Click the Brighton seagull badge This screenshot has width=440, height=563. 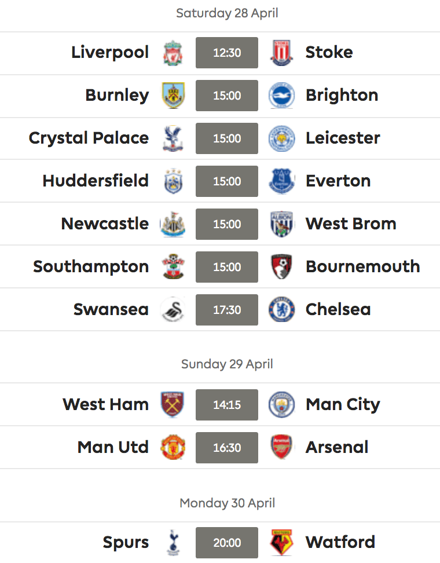point(282,96)
